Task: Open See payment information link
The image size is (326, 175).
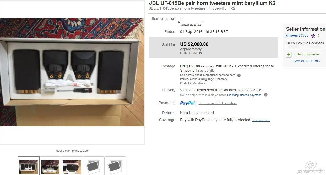Action: tap(218, 103)
